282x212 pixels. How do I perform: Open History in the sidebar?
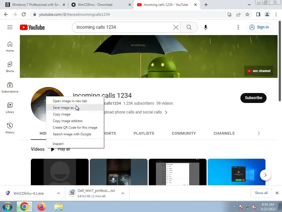(x=10, y=128)
